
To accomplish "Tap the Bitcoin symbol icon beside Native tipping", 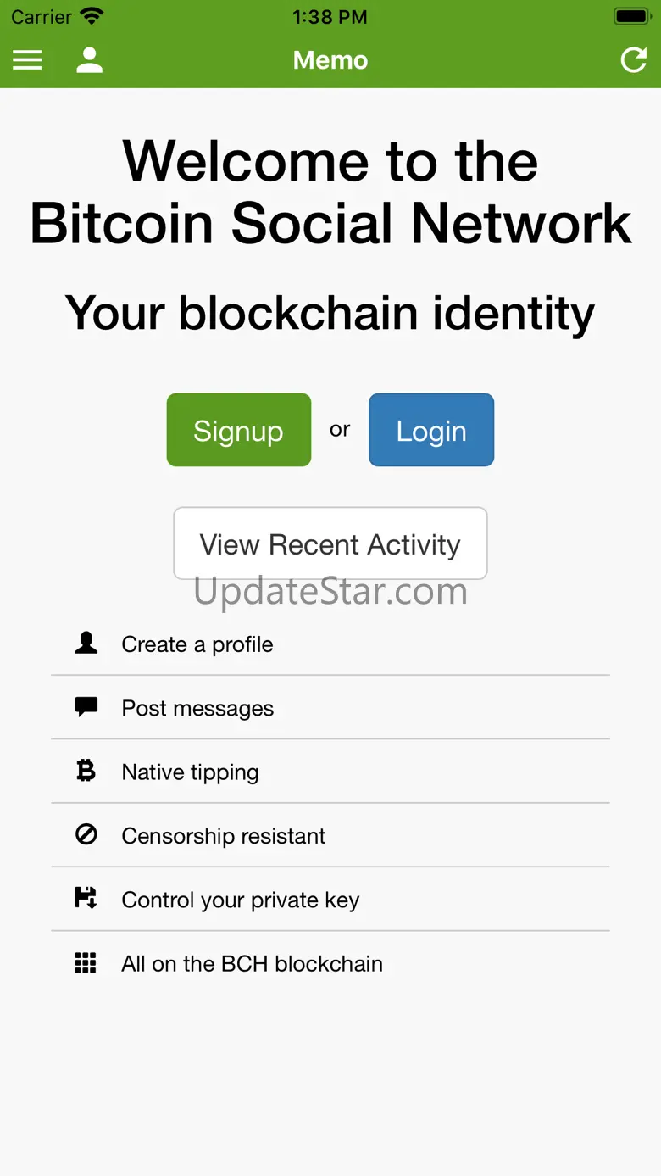I will [86, 771].
